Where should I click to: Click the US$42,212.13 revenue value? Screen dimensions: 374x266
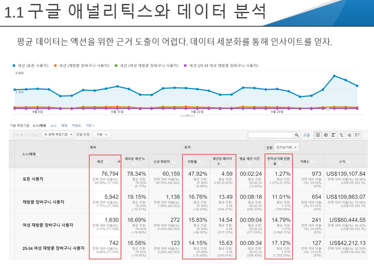point(348,243)
